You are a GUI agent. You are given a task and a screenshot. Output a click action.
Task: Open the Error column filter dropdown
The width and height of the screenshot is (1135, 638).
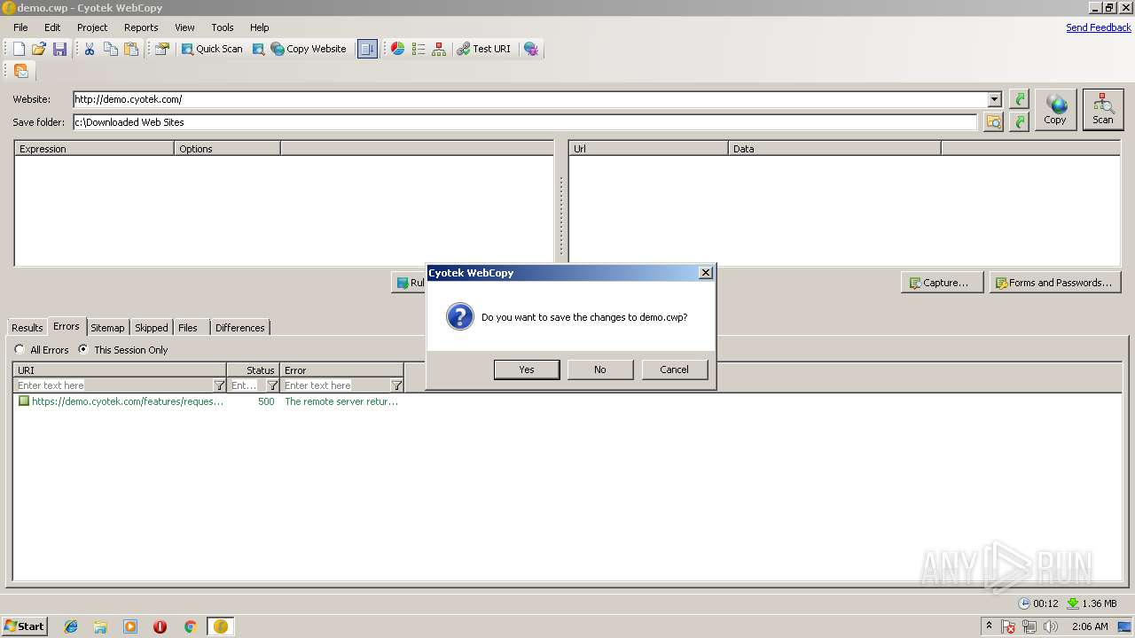pos(397,385)
